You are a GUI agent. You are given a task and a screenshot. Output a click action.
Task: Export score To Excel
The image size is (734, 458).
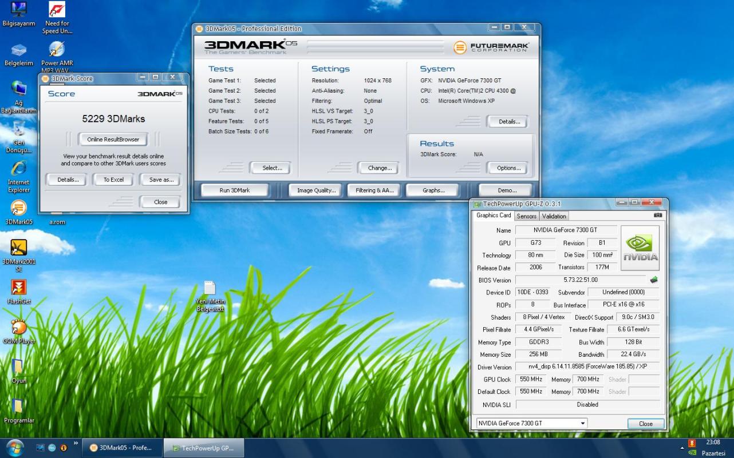[x=113, y=180]
